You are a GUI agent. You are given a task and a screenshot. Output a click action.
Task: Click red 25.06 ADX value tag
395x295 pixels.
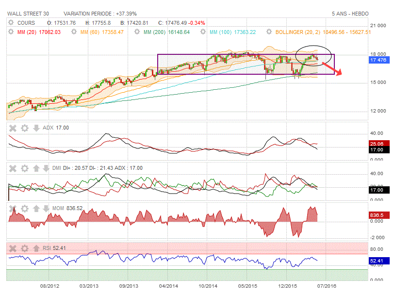[379, 144]
